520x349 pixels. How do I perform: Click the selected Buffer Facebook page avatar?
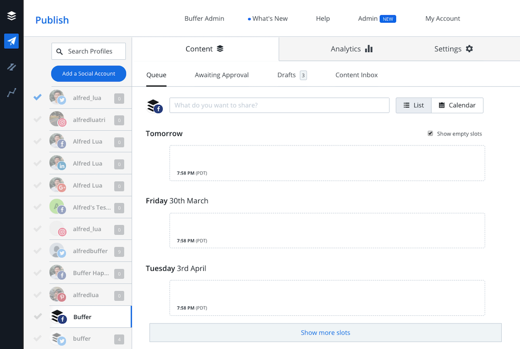pyautogui.click(x=58, y=317)
